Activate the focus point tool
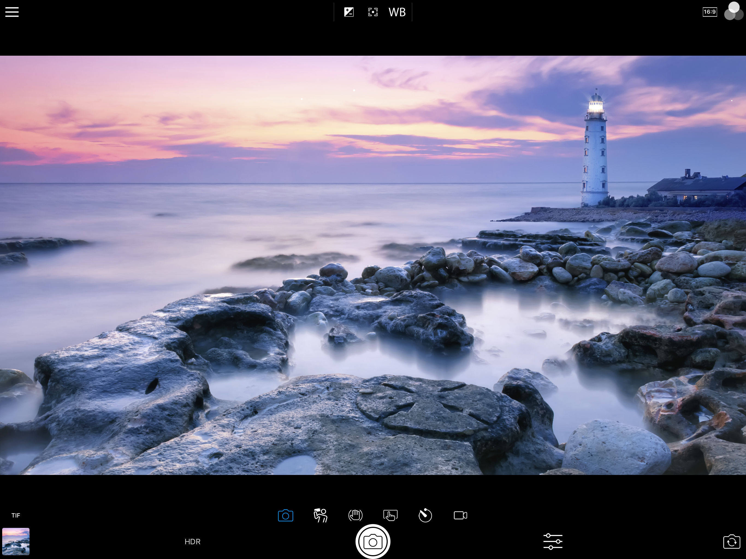 [373, 12]
